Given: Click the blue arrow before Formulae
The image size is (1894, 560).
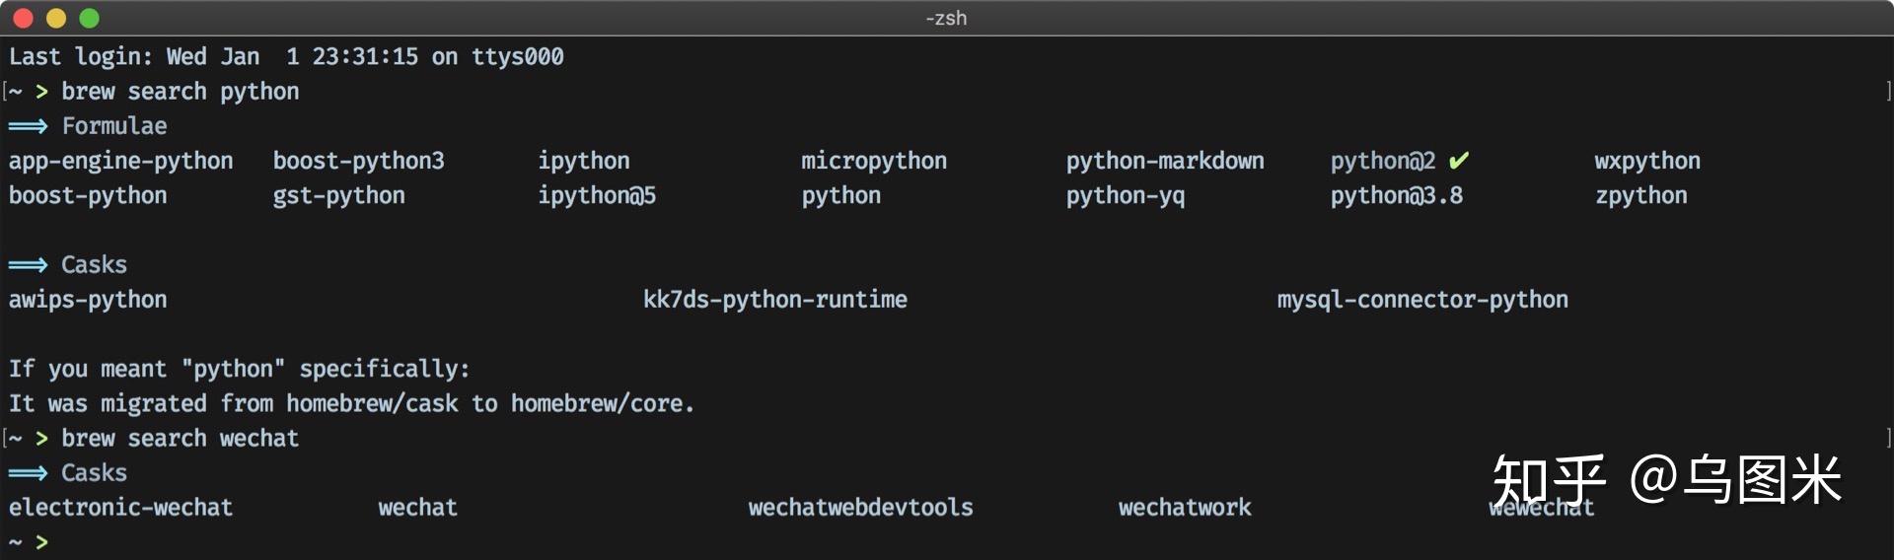Looking at the screenshot, I should pos(28,126).
